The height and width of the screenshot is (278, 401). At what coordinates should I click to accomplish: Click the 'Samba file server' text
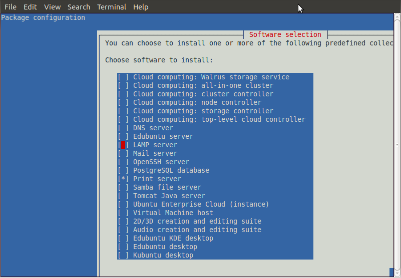(167, 187)
